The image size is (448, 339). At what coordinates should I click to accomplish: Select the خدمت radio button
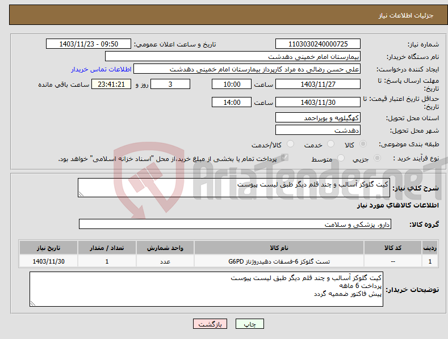coord(330,144)
